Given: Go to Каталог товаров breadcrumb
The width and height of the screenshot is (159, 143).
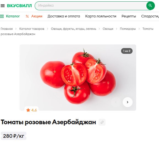Looking at the screenshot, I should point(32,29).
